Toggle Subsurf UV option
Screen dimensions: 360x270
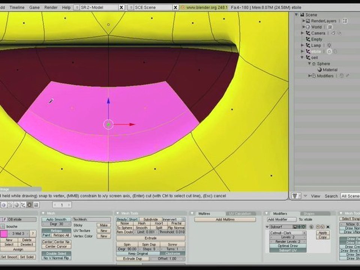(x=288, y=250)
